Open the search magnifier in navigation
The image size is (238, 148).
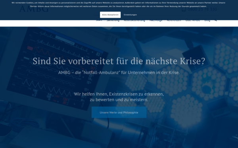click(x=215, y=20)
